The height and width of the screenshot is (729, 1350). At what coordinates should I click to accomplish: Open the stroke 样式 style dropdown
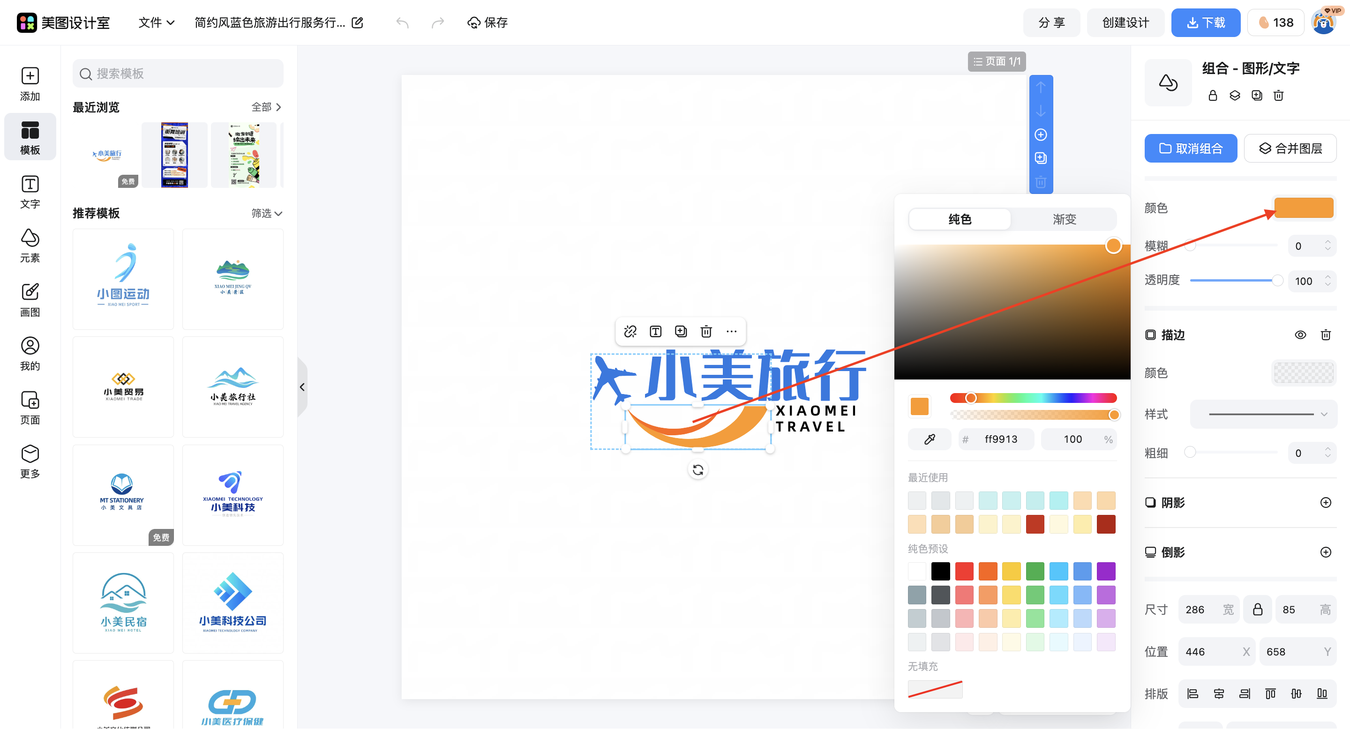tap(1263, 414)
